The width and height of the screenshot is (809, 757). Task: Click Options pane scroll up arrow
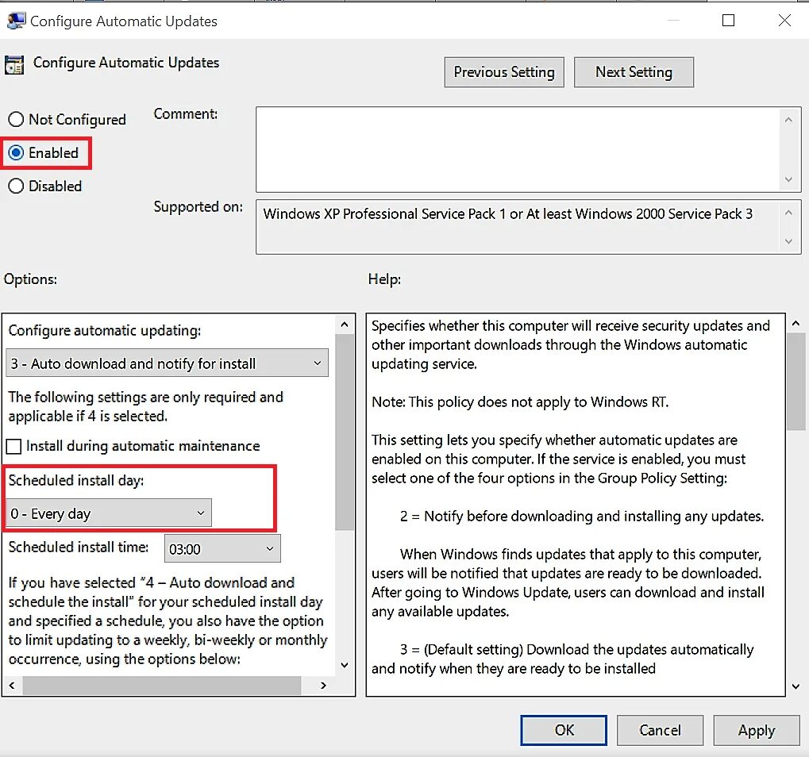345,325
